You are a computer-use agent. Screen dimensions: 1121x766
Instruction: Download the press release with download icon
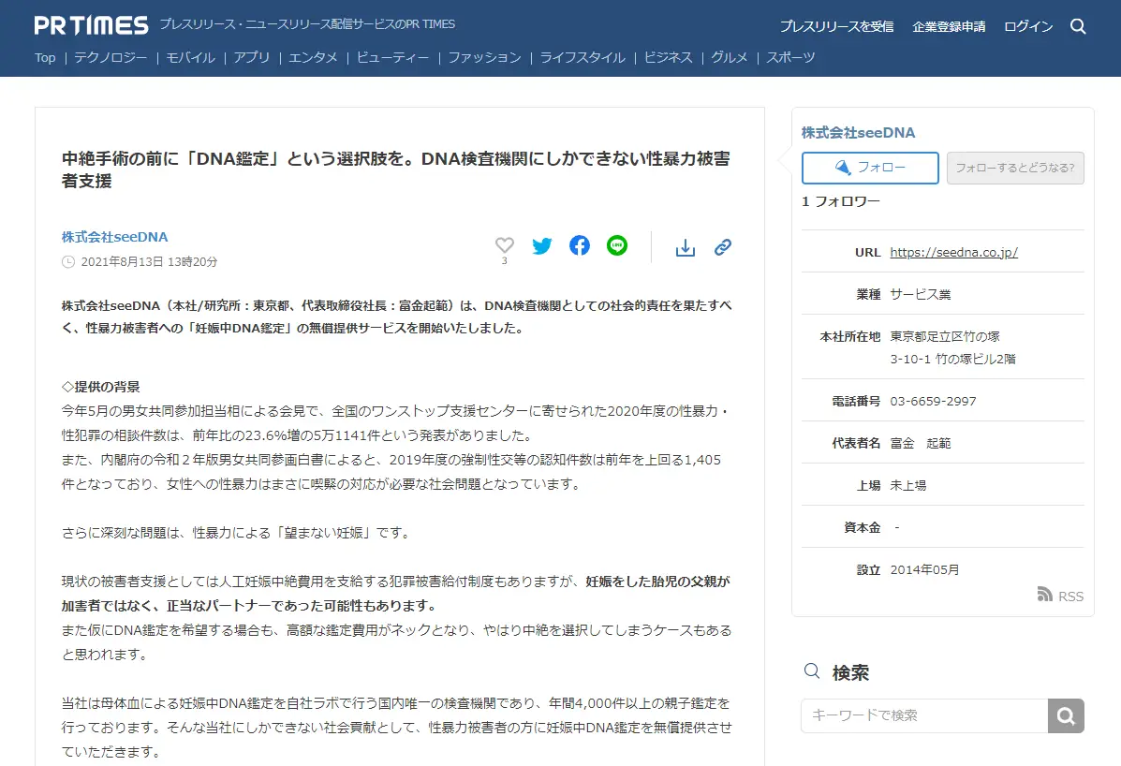coord(685,247)
